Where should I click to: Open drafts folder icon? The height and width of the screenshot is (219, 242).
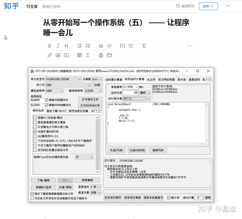point(109,55)
